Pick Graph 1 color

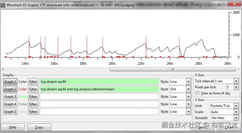22,82
